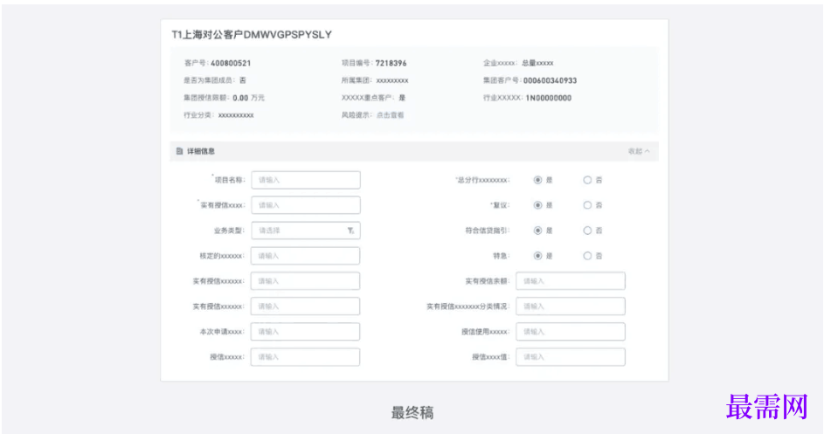Select 否 for 特急
Viewport: 824px width, 434px height.
point(587,256)
